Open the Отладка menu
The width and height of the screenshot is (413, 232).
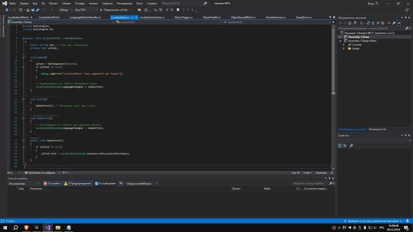click(79, 3)
